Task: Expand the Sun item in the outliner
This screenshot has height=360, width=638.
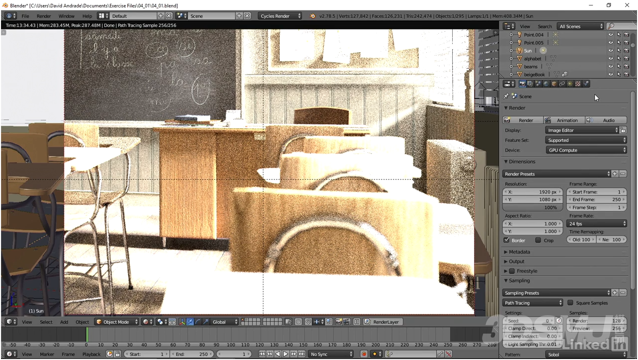Action: pos(511,51)
